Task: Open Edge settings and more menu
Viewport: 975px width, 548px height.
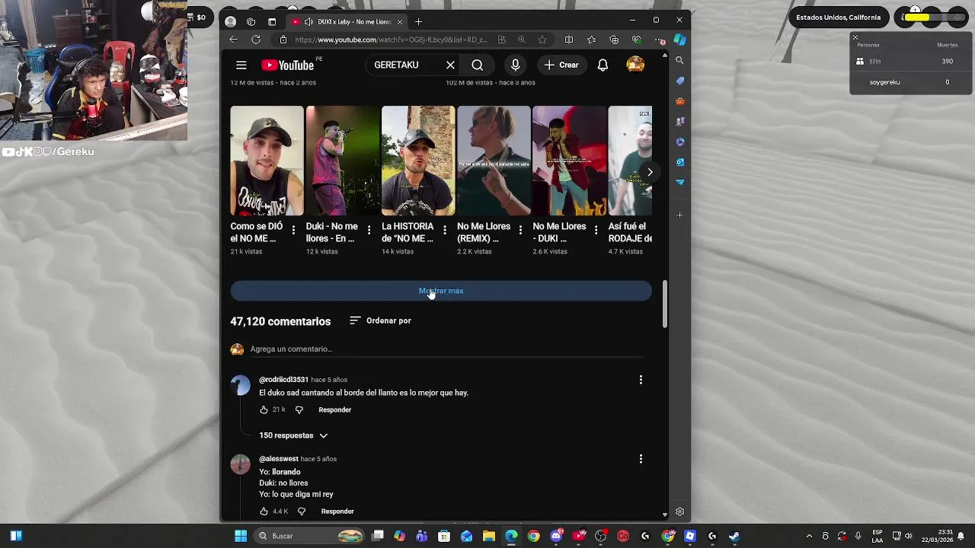Action: point(659,40)
